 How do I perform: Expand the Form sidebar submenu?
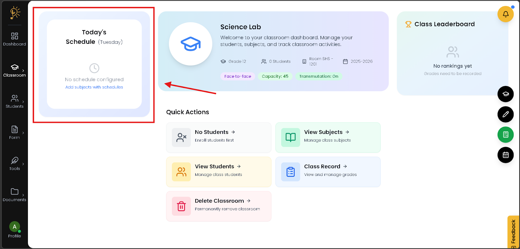(x=23, y=133)
